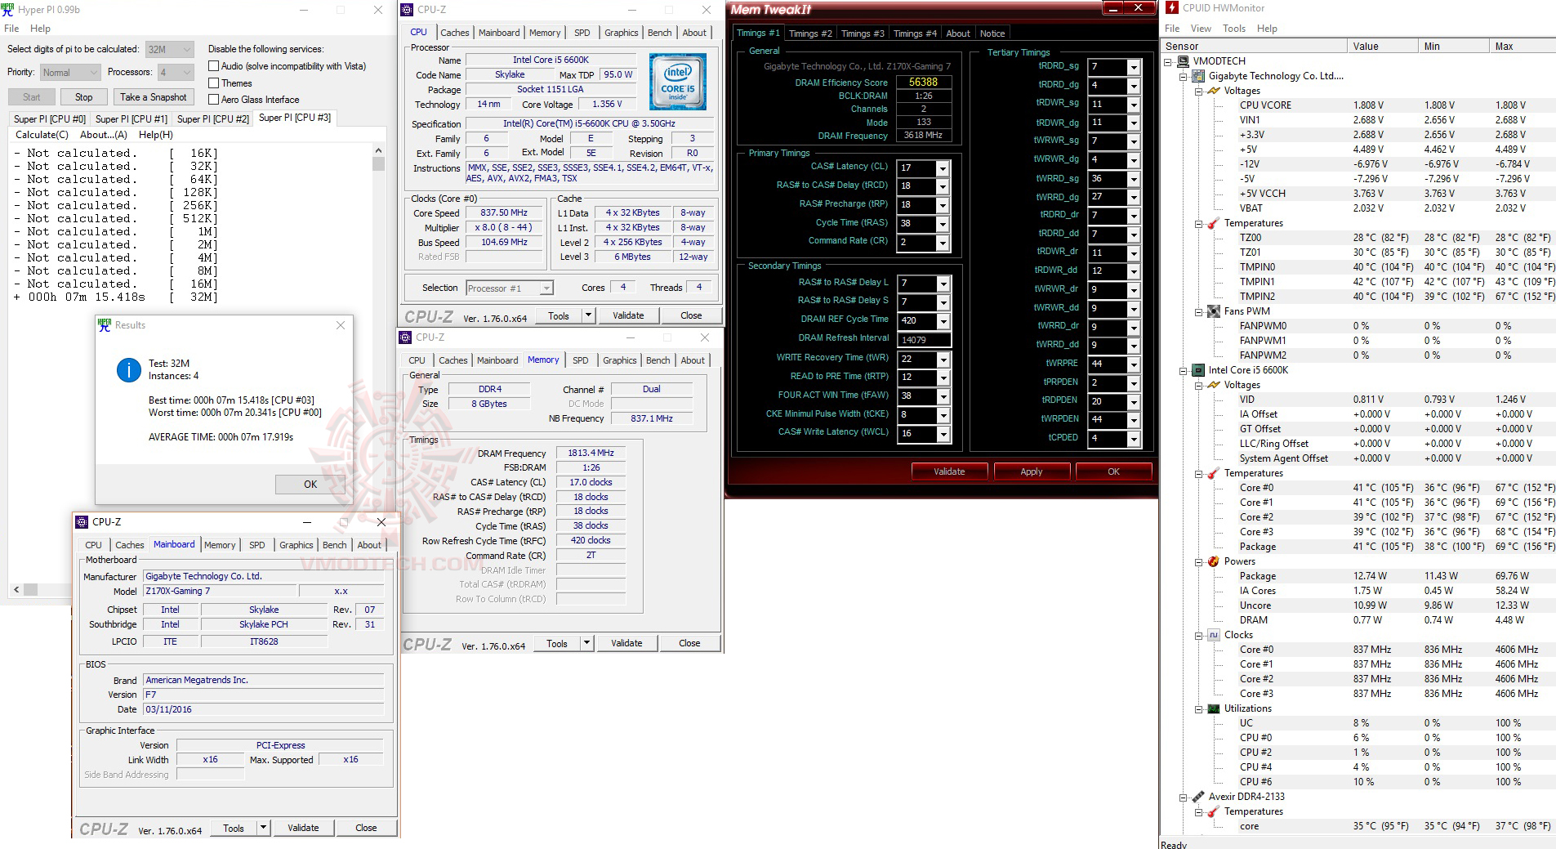Viewport: 1556px width, 849px height.
Task: Click the Utilizations icon in HWMonitor
Action: 1214,708
